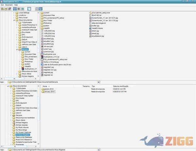The width and height of the screenshot is (196, 151).
Task: Select Os Meus Registos in lower tree
Action: click(x=24, y=134)
